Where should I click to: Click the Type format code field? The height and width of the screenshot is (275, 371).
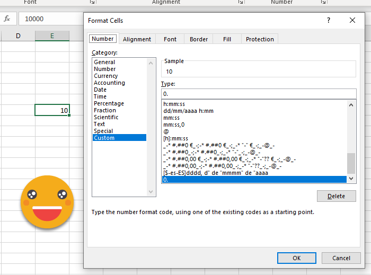click(259, 94)
